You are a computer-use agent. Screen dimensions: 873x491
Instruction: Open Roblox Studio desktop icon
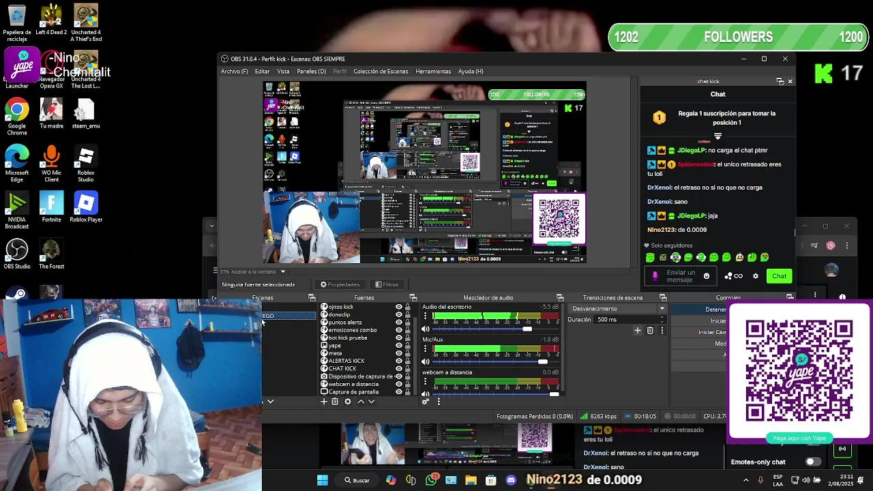click(86, 163)
